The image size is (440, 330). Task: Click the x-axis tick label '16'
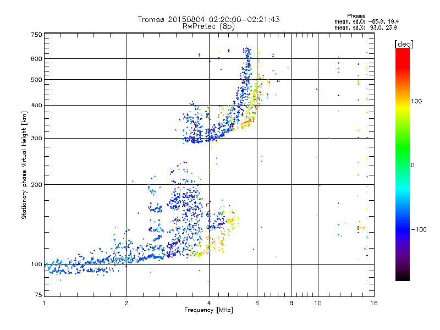pos(374,303)
